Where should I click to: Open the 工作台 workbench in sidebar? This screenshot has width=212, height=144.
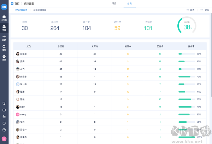[x=4, y=18]
